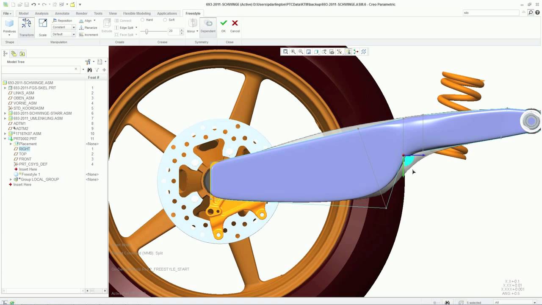Screen dimensions: 542x305
Task: Open Model Tree settings hammer icon
Action: click(88, 62)
